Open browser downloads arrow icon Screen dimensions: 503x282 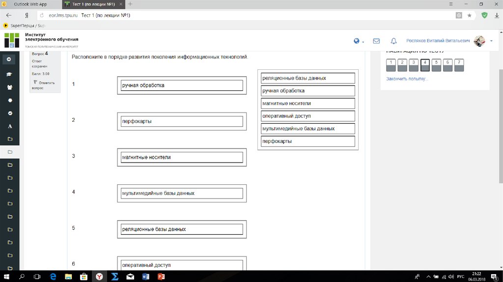(x=497, y=15)
